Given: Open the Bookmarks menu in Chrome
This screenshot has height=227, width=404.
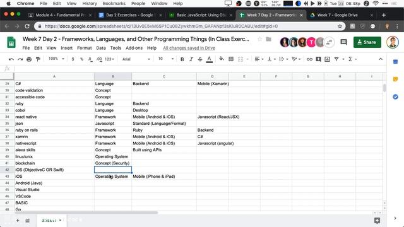Looking at the screenshot, I should click(114, 4).
